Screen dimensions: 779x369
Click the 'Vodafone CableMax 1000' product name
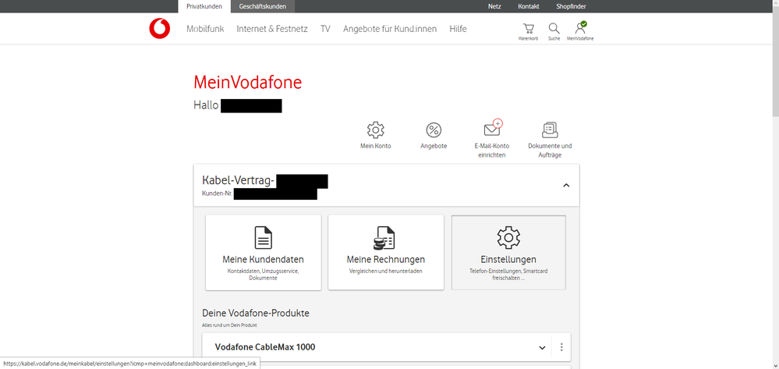click(x=265, y=347)
